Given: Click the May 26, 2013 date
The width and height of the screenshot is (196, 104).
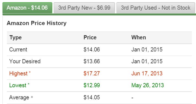Looking at the screenshot, I should (148, 85).
